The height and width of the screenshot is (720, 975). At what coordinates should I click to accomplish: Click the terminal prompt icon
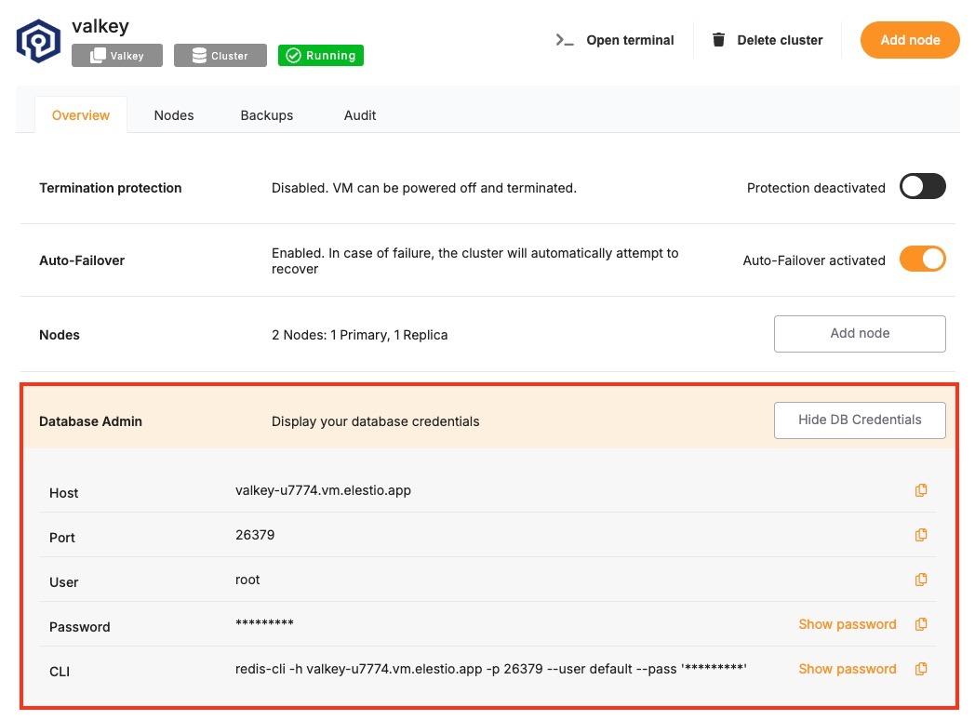coord(565,40)
